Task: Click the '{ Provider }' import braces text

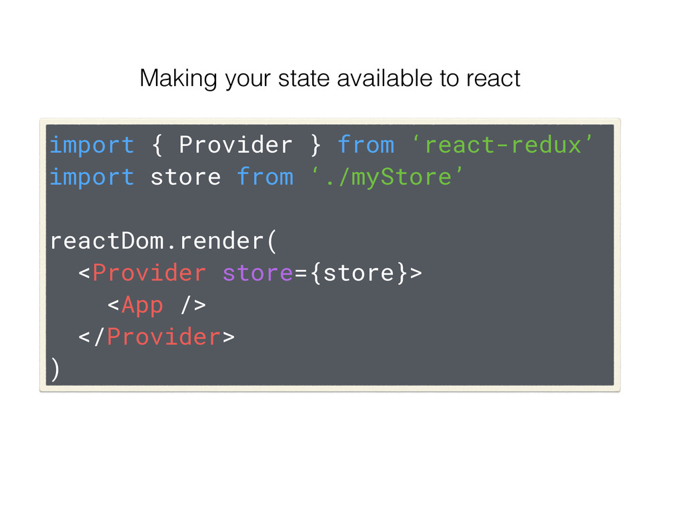Action: click(236, 145)
